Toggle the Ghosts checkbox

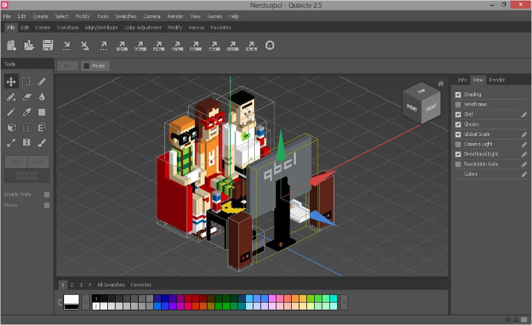[458, 124]
